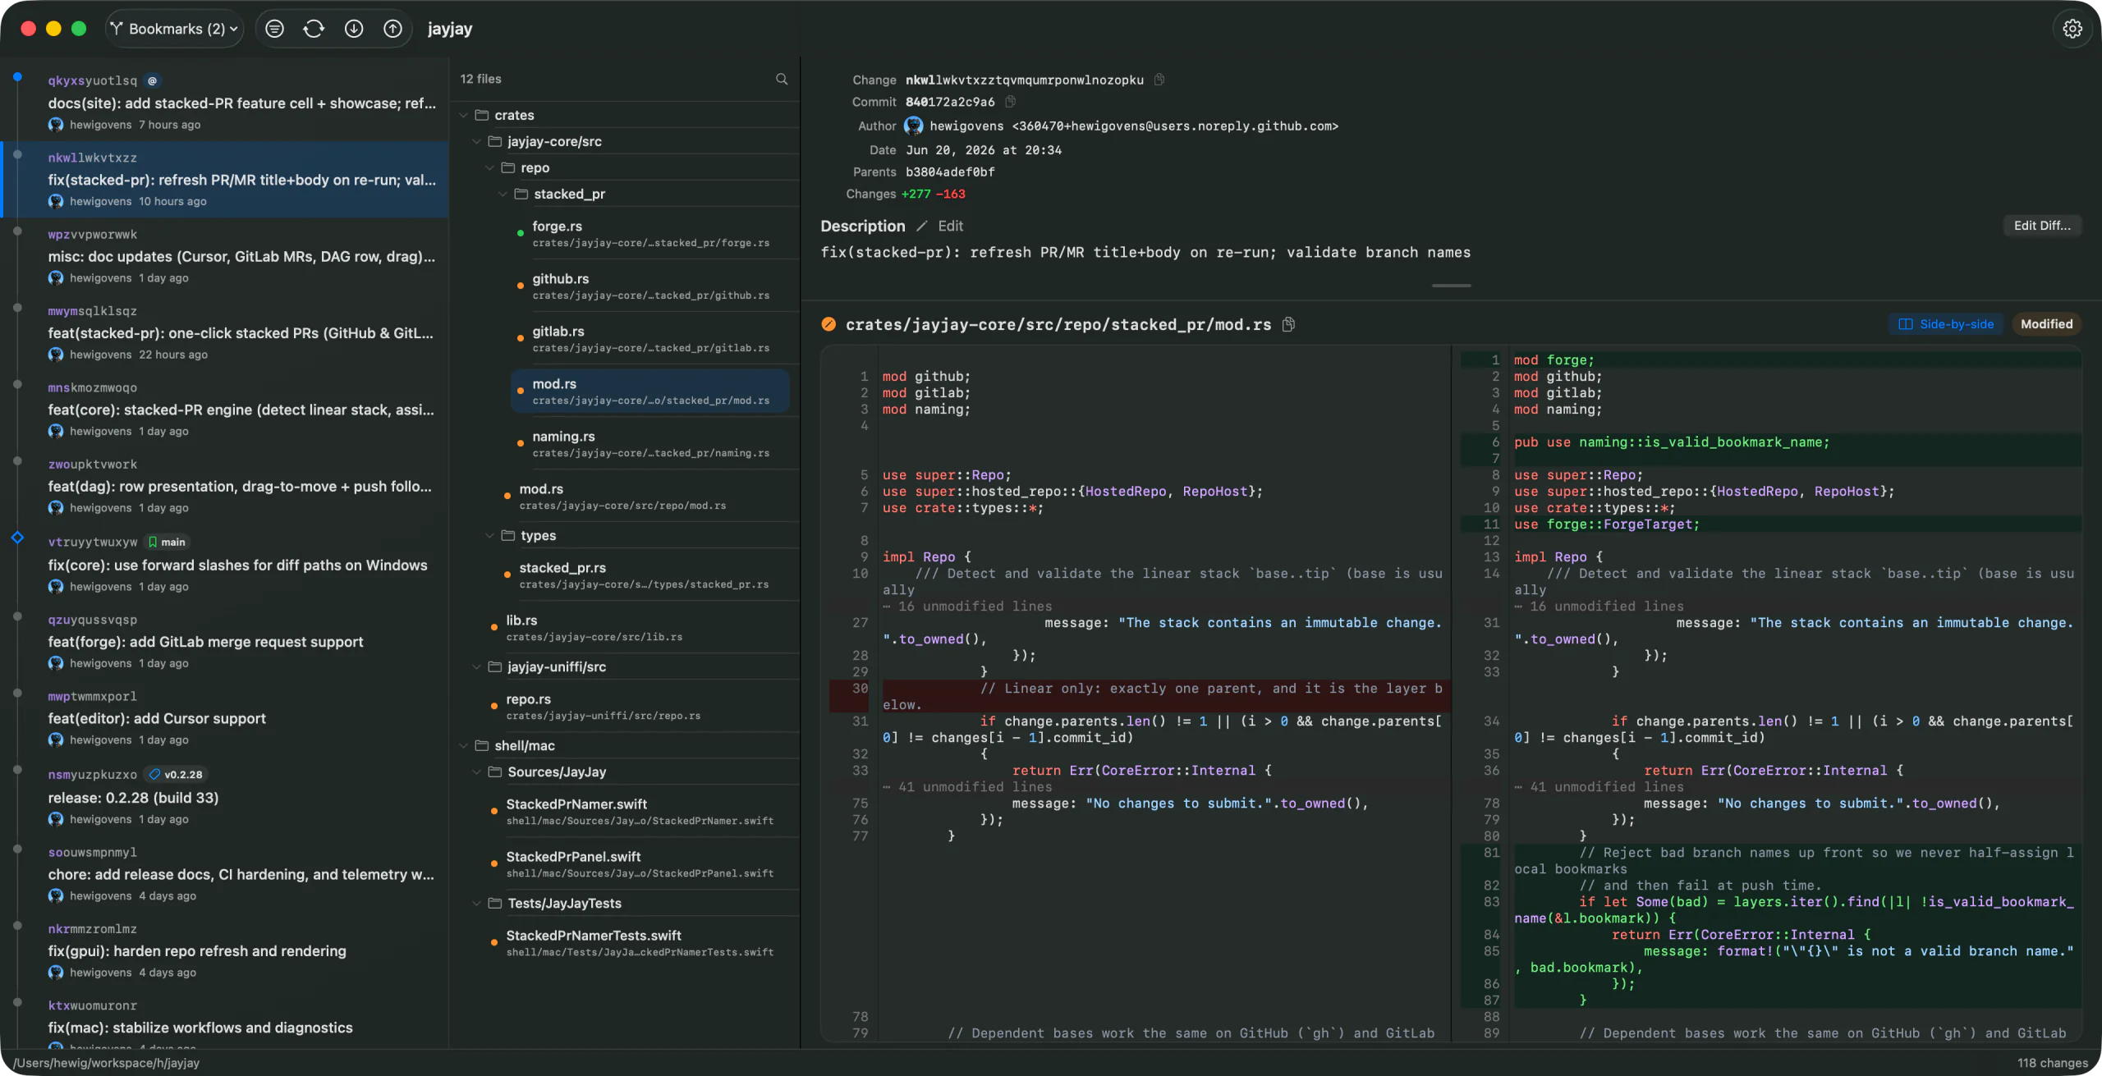
Task: Open forge.rs in the file tree
Action: [650, 234]
